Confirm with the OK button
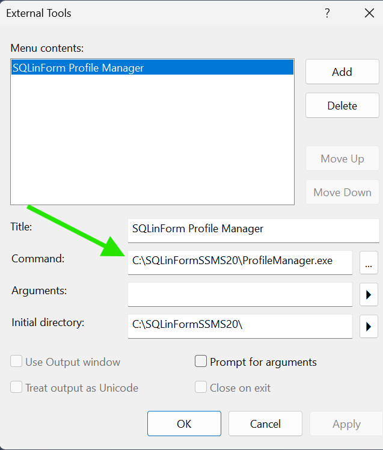383x450 pixels. [184, 424]
